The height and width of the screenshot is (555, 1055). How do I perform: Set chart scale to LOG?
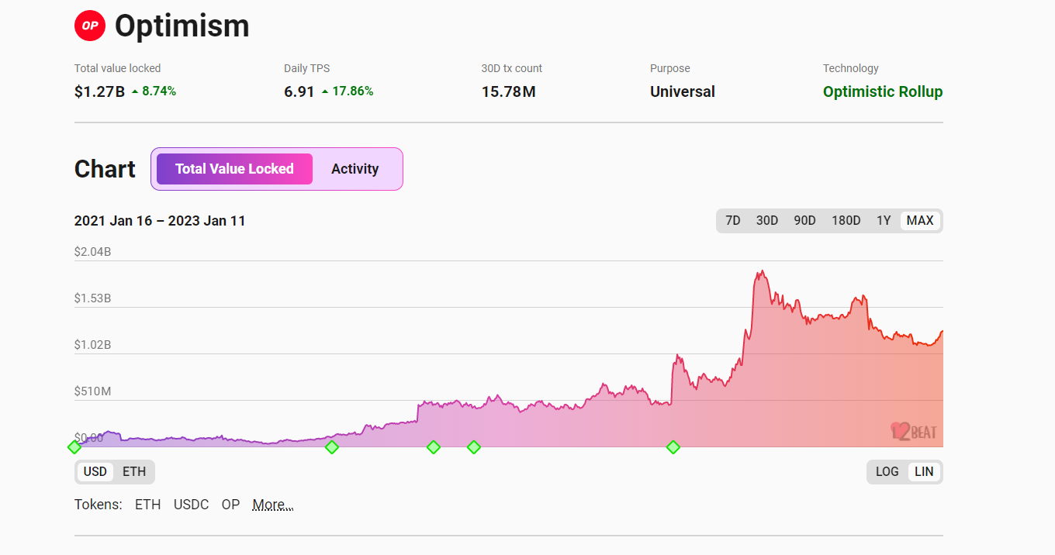887,472
